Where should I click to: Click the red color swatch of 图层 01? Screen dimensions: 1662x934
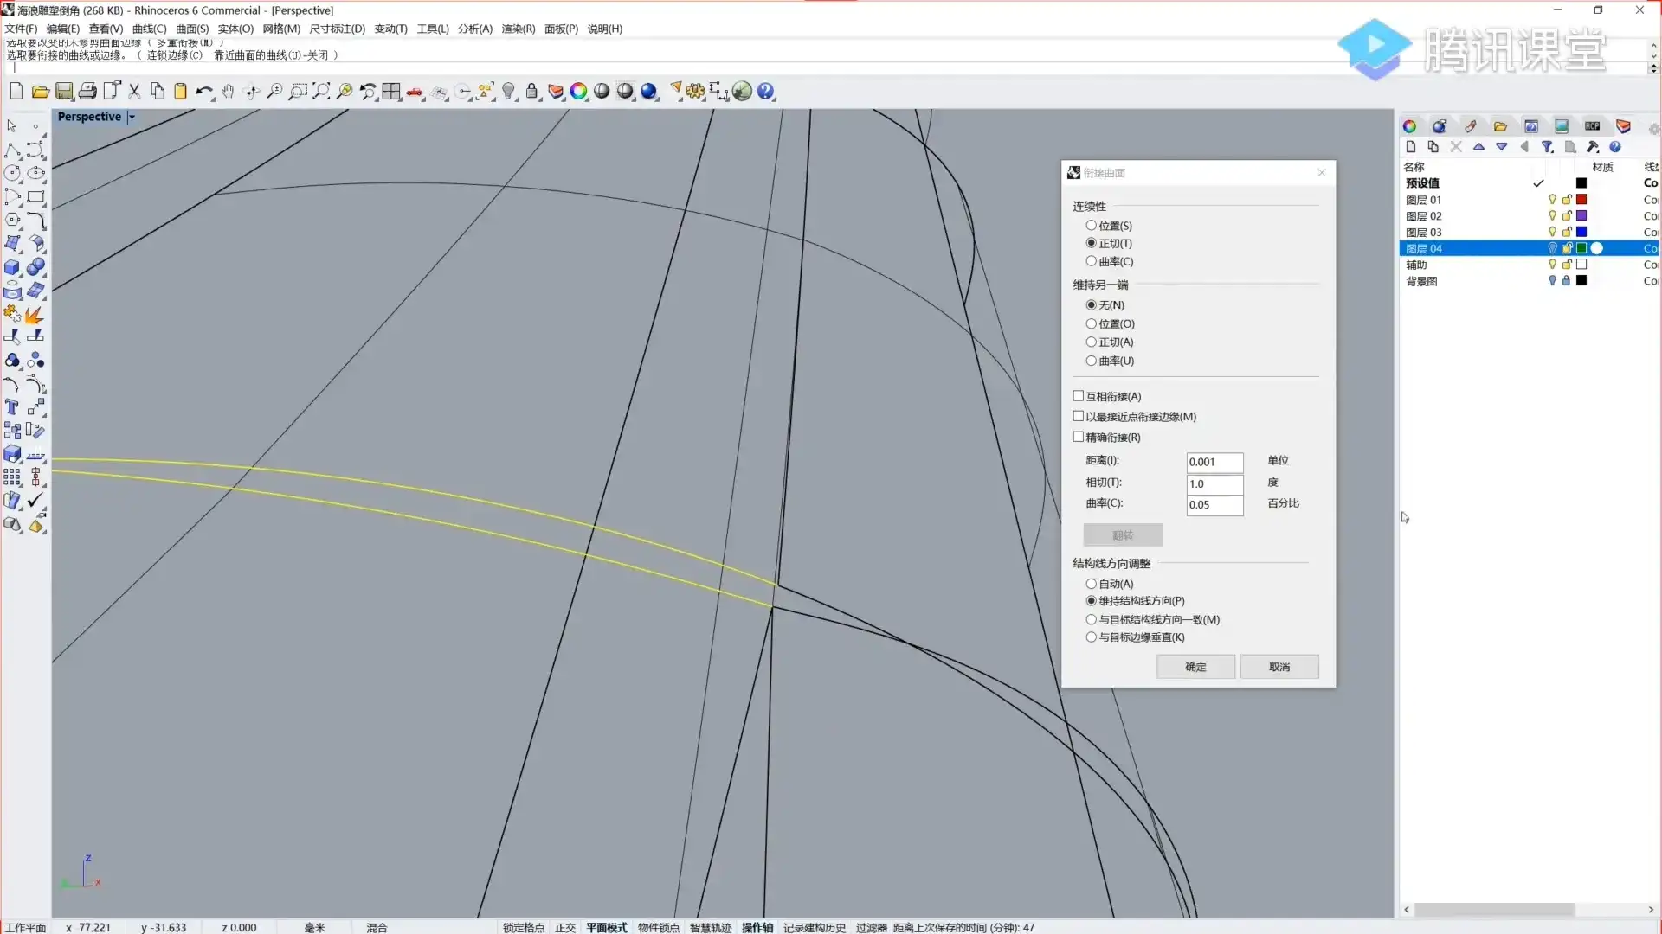coord(1581,200)
